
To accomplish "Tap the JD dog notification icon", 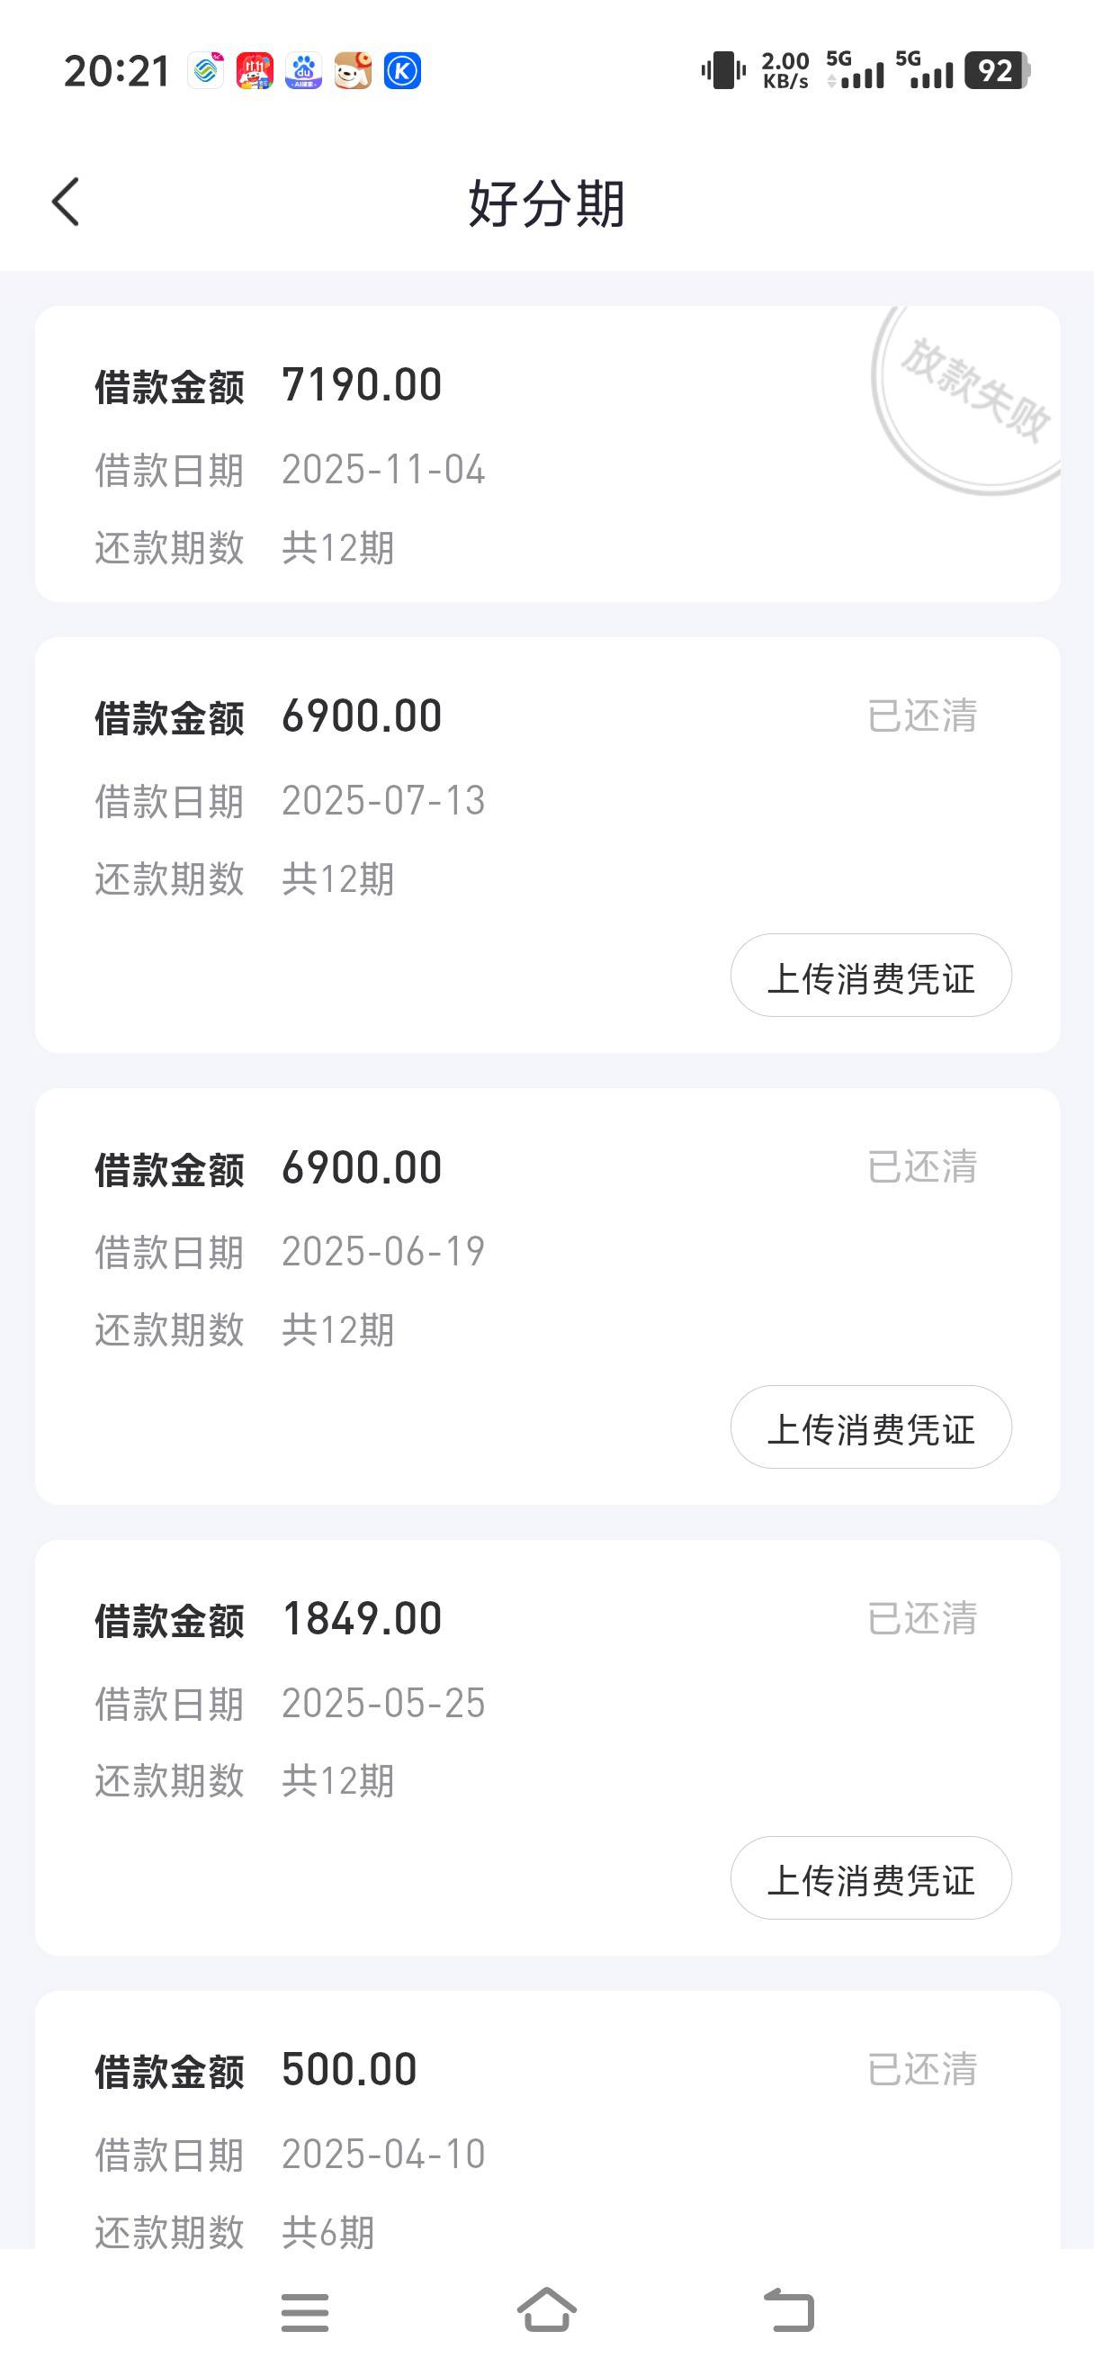I will 353,71.
